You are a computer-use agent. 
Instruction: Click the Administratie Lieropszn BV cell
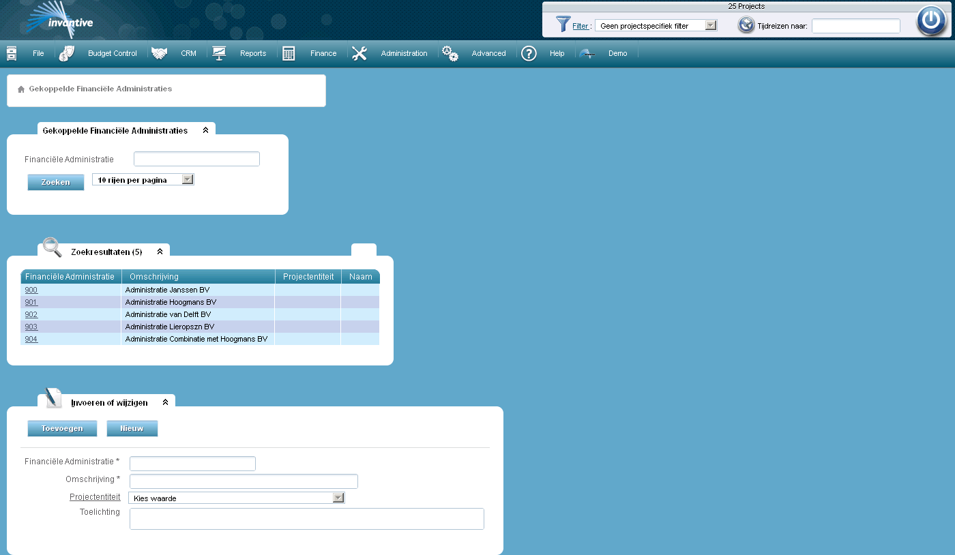coord(198,327)
